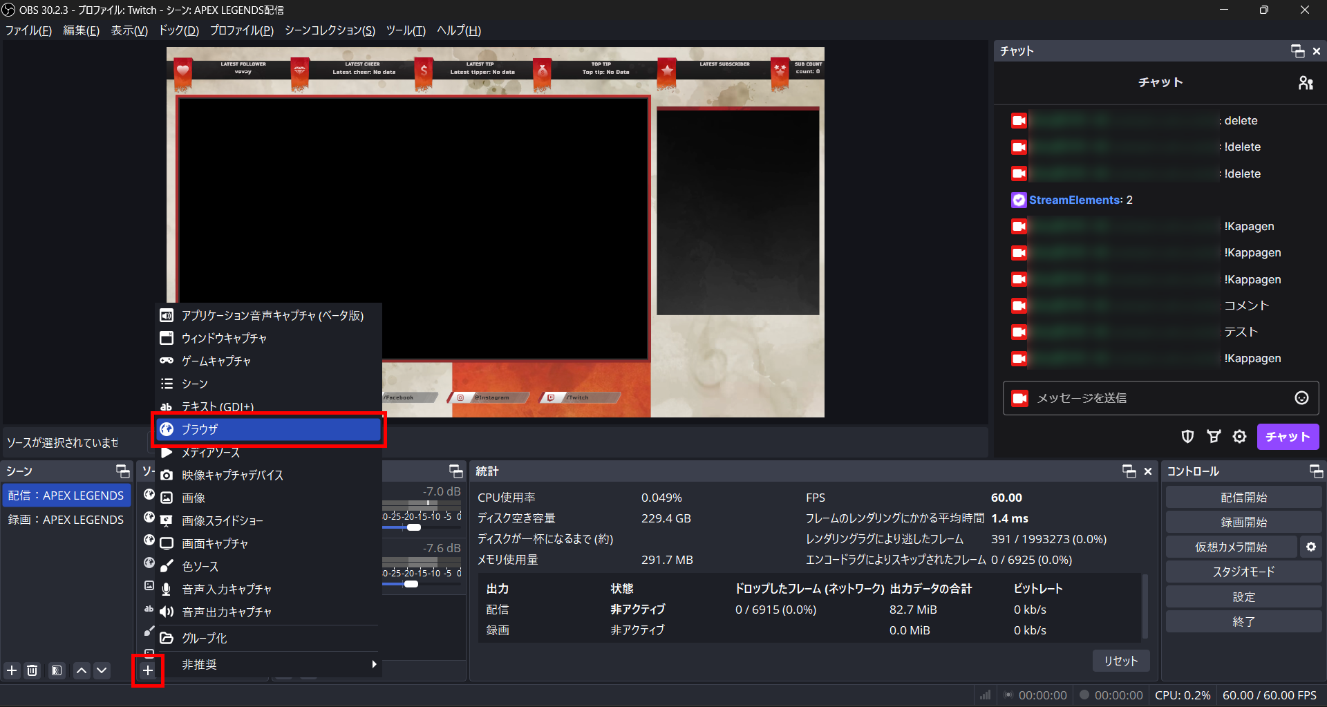This screenshot has width=1327, height=707.
Task: Open the ヘルプ(H) menu
Action: tap(459, 30)
